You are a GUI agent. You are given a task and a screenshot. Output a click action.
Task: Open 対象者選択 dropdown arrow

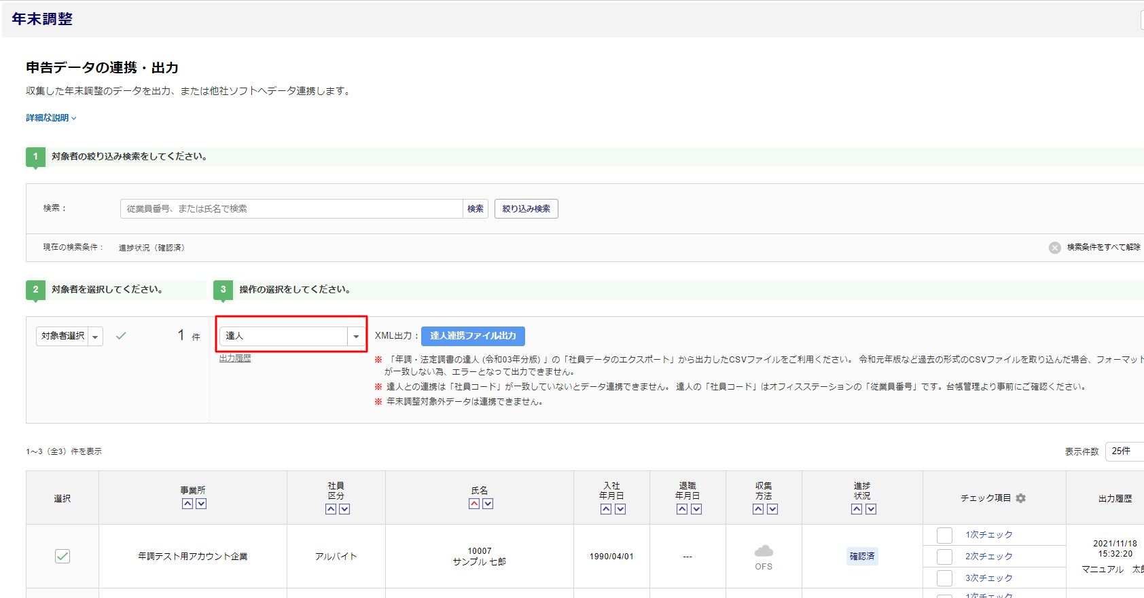coord(96,337)
